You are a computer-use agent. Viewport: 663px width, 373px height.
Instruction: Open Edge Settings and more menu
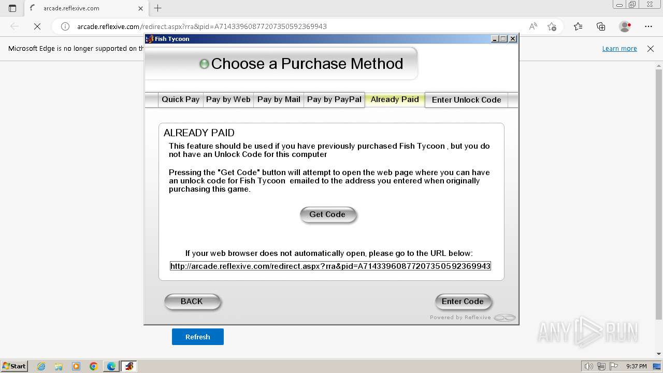tap(648, 26)
